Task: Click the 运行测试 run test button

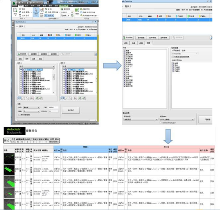Action: click(71, 110)
